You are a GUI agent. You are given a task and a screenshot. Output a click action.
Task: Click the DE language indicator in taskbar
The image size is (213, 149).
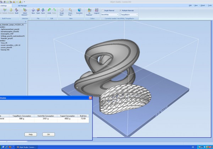coord(193,147)
